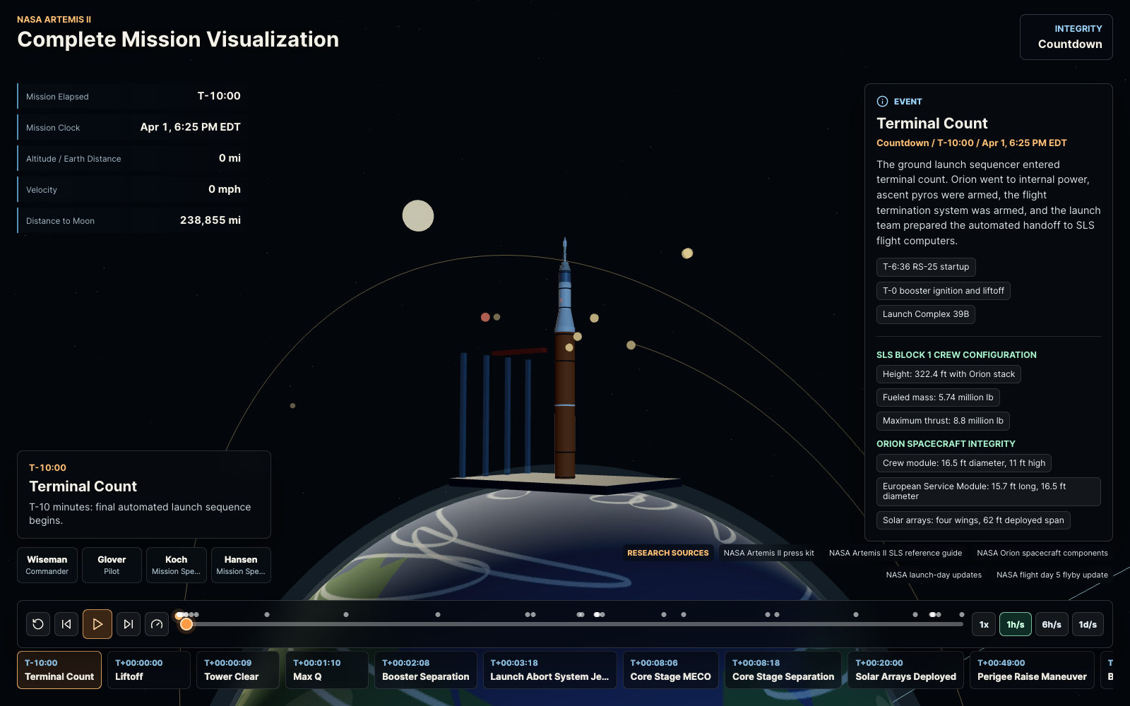
Task: Select crew member Wiseman Commander
Action: click(47, 565)
